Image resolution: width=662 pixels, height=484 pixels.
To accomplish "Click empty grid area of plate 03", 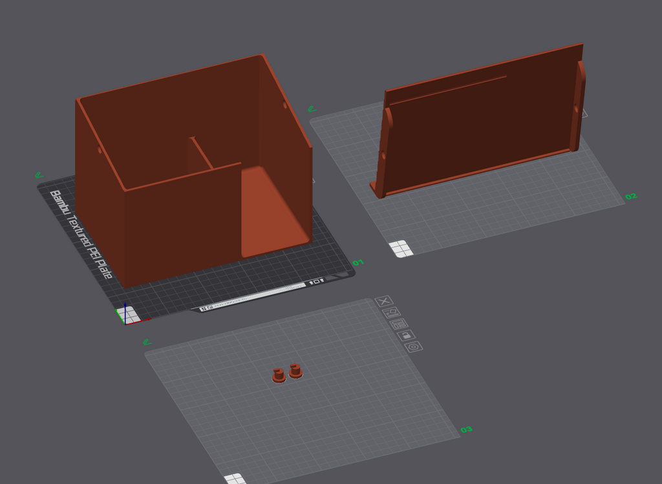I will (x=337, y=414).
